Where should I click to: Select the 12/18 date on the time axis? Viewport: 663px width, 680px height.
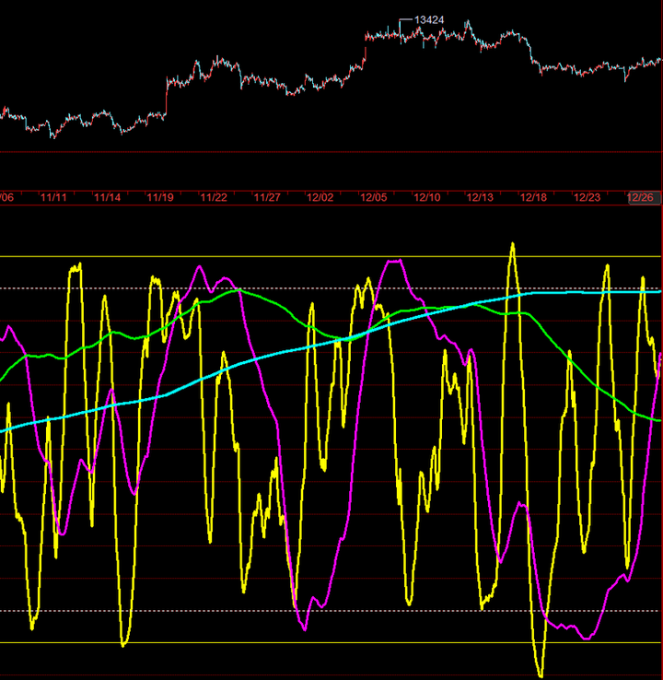(x=533, y=198)
